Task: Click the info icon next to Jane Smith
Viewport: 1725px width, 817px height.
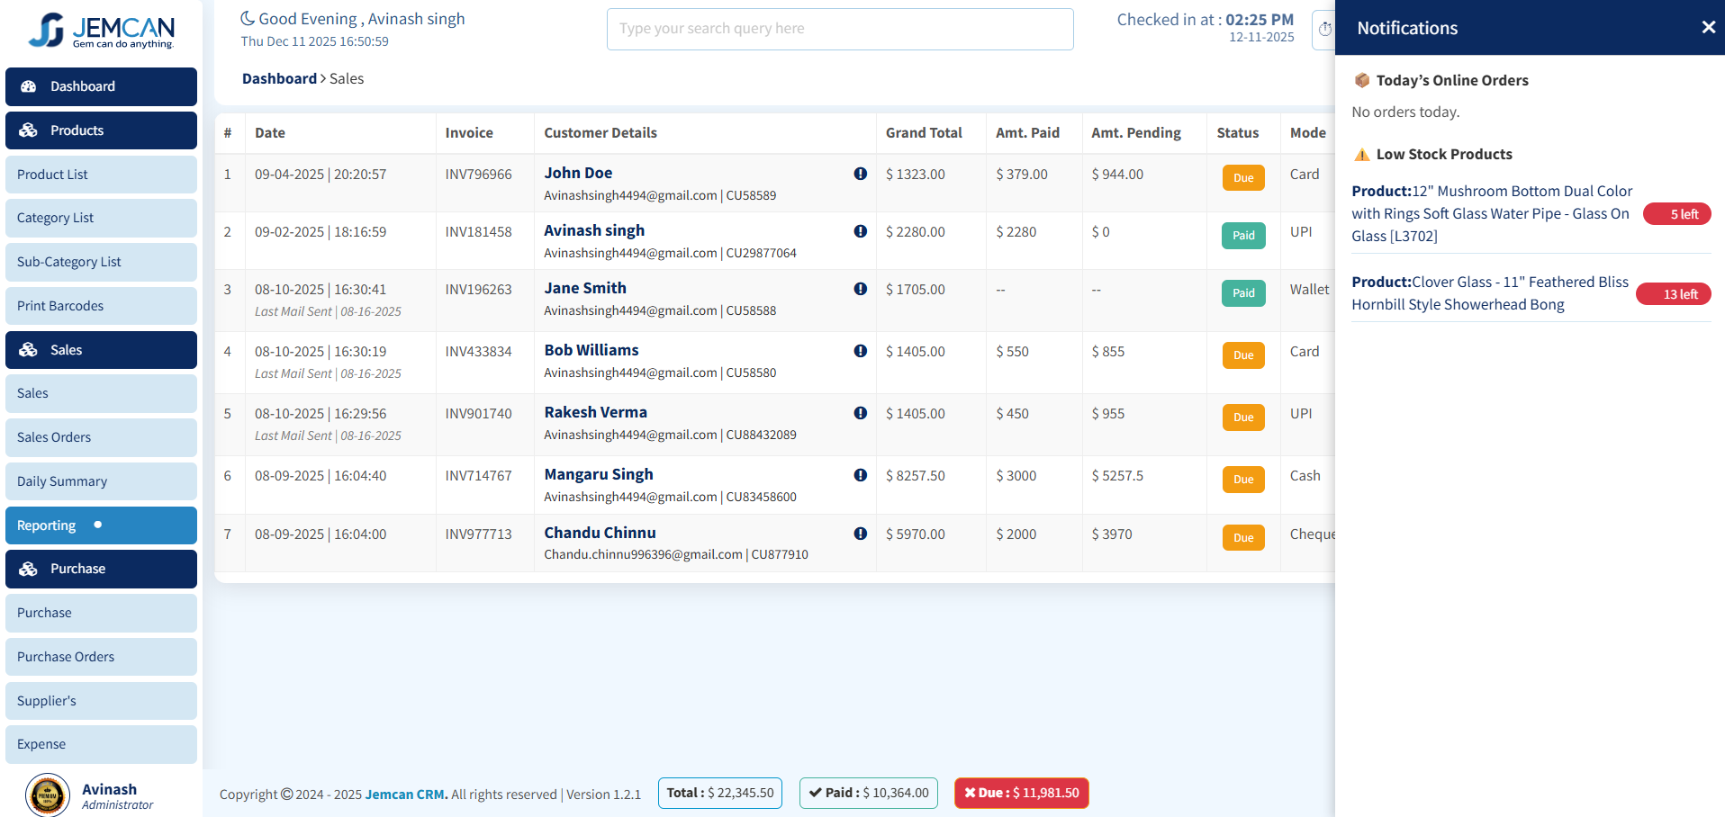Action: [x=861, y=289]
